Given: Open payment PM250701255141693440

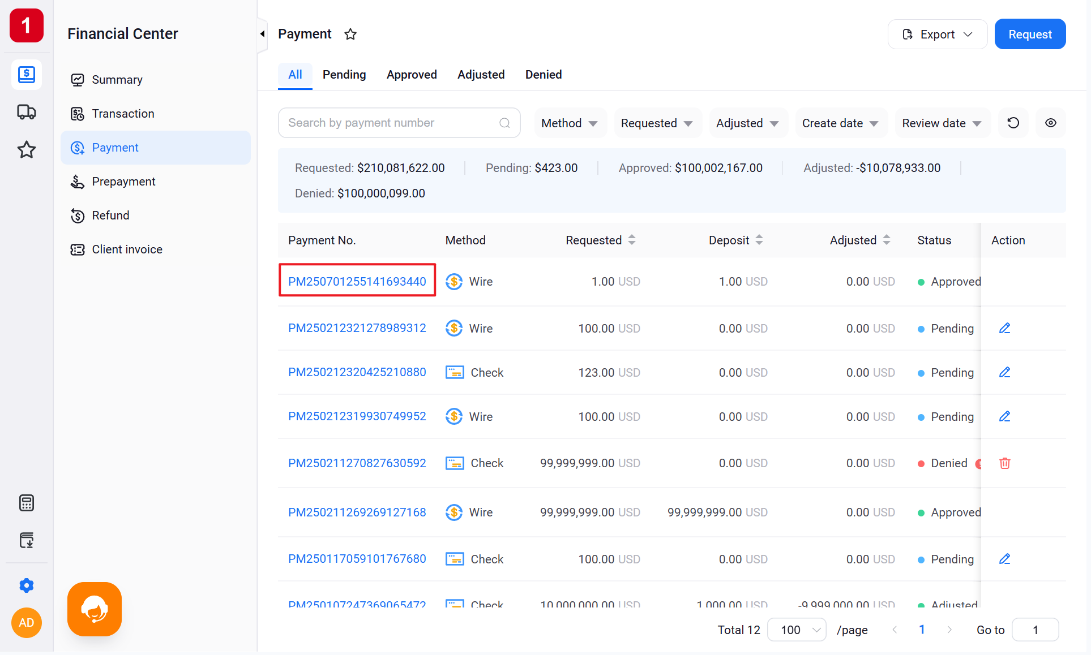Looking at the screenshot, I should pos(357,282).
